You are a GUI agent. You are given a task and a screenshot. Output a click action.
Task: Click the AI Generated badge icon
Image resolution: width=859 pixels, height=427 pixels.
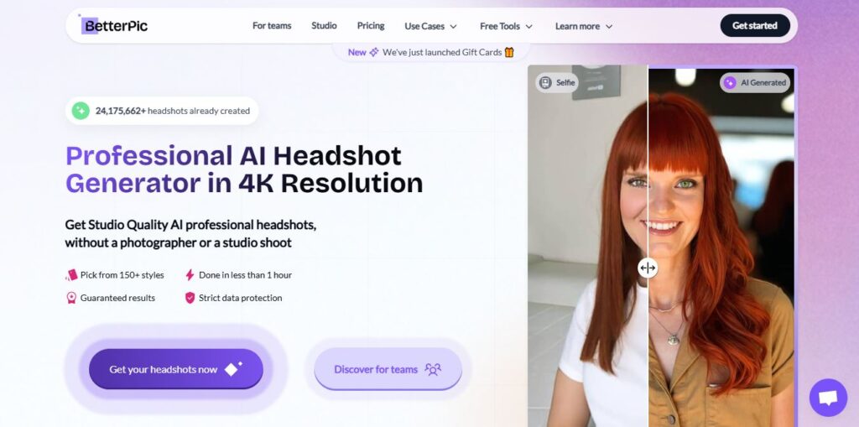pyautogui.click(x=730, y=82)
